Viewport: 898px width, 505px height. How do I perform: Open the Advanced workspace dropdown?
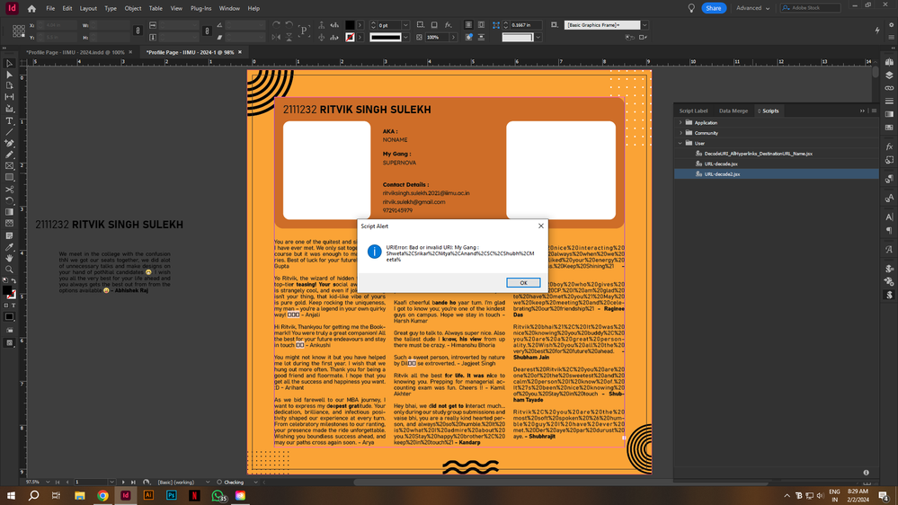753,8
